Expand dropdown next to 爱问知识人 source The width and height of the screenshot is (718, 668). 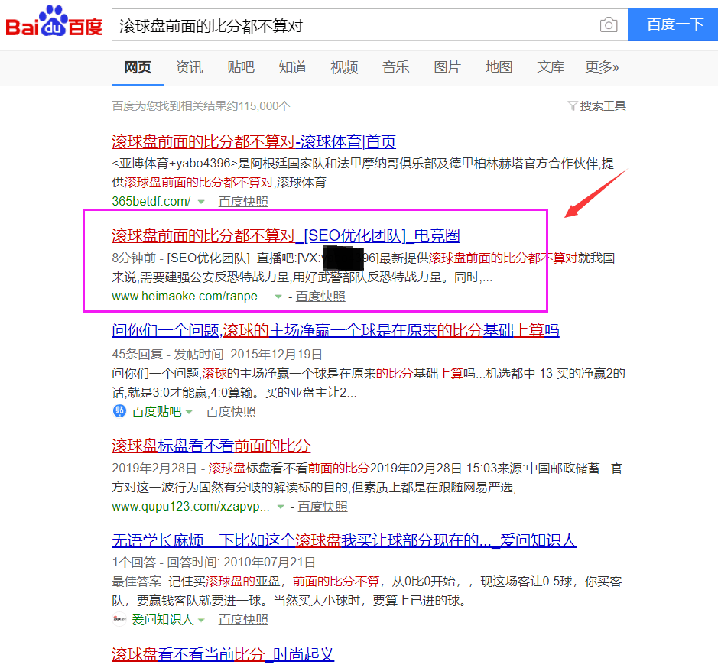coord(201,620)
